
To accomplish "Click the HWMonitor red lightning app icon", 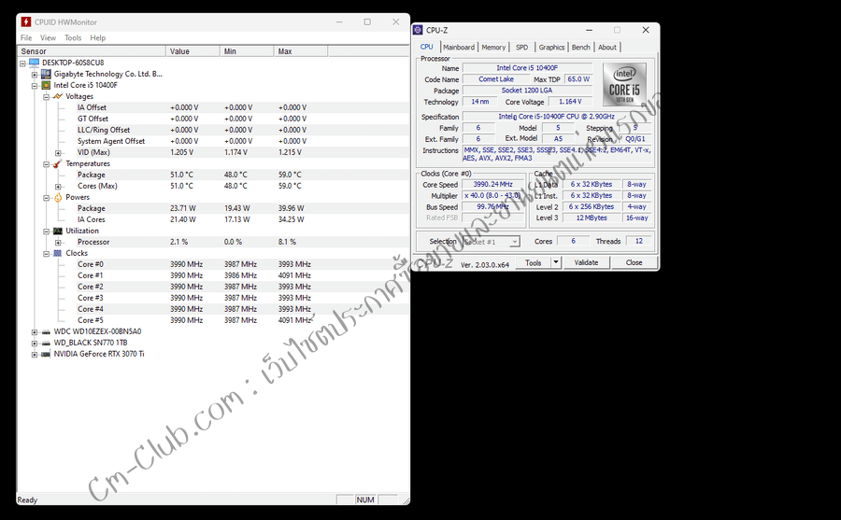I will point(26,22).
